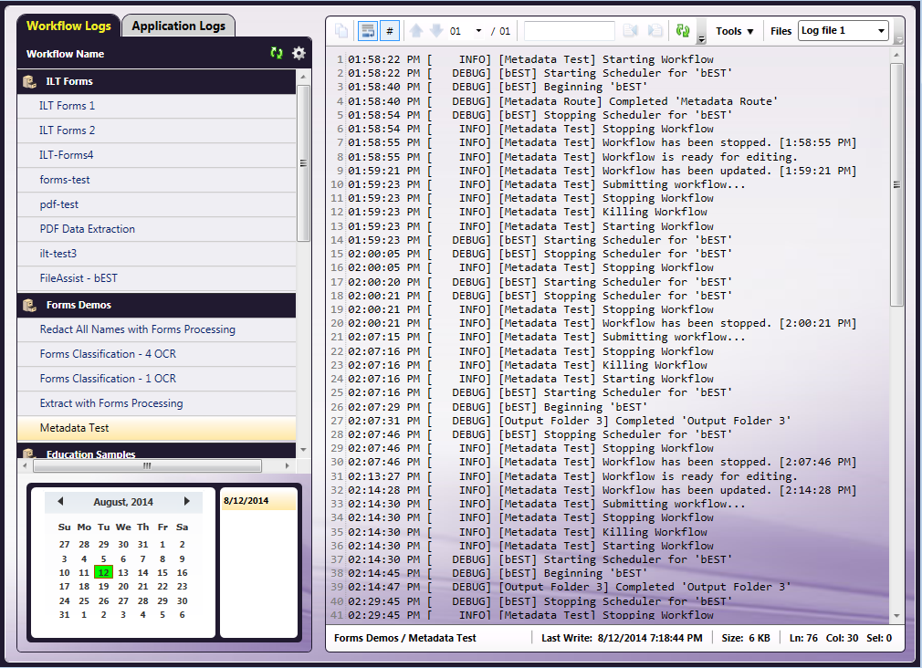Click the ILT Forms group icon

[x=29, y=81]
